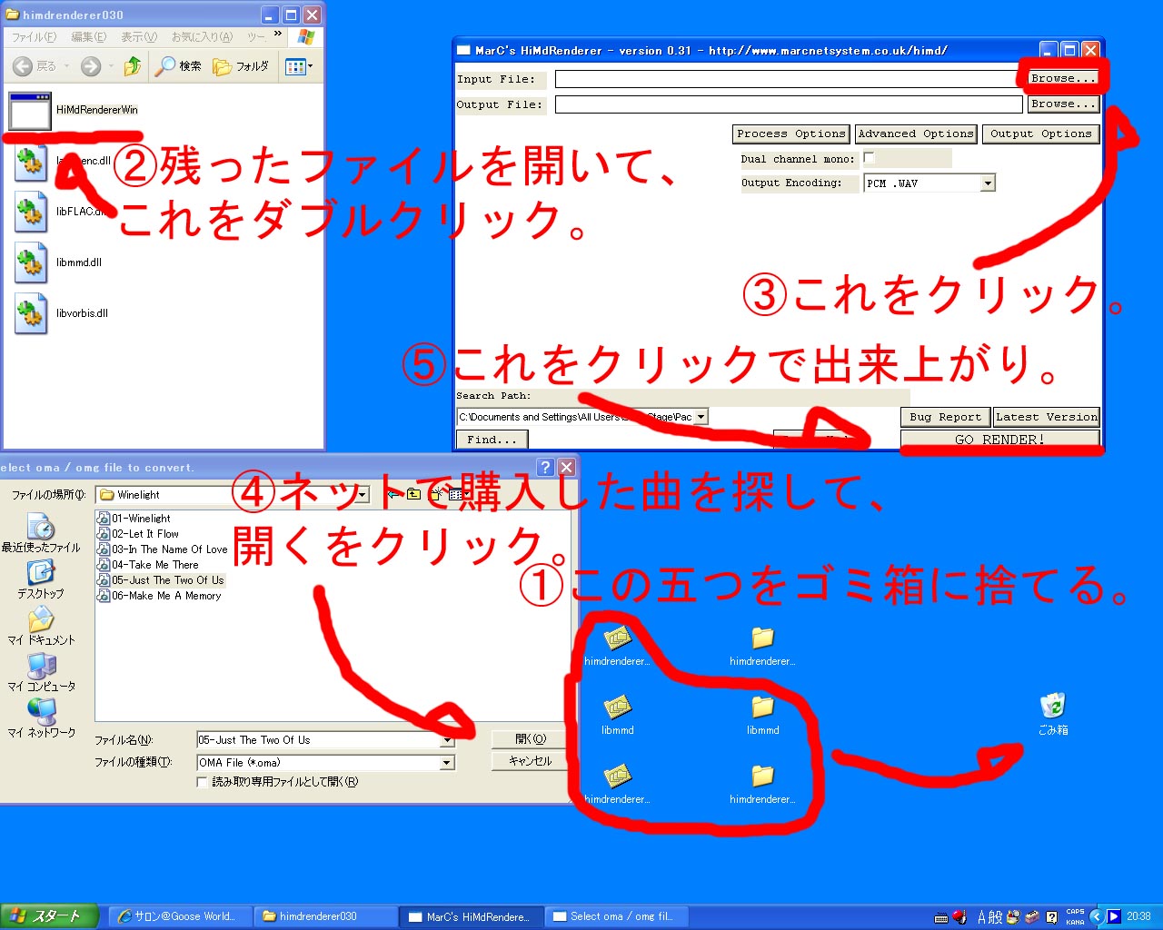Click file dialog's up-one-level folder icon
1163x930 pixels.
coord(414,495)
